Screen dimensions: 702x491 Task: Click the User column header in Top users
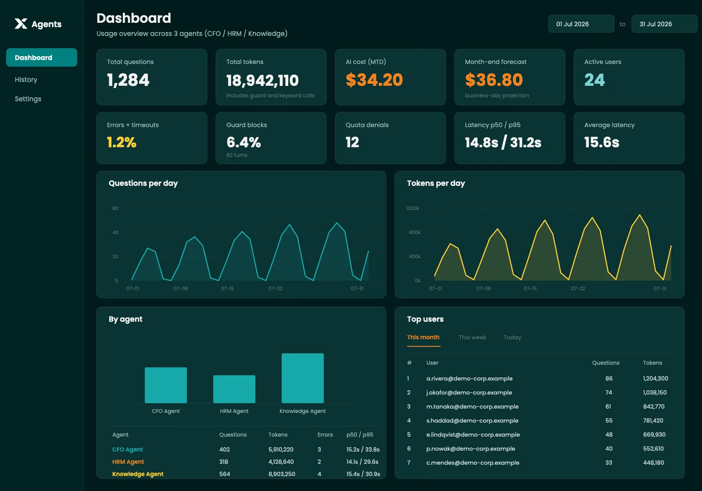(432, 363)
